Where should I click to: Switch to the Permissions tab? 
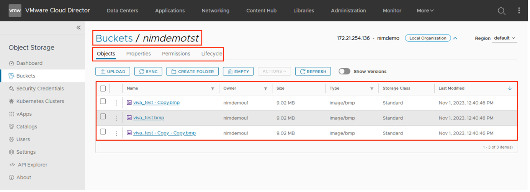click(176, 54)
